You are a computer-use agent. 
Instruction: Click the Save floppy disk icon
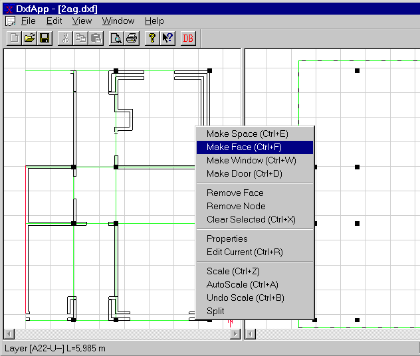click(x=45, y=39)
